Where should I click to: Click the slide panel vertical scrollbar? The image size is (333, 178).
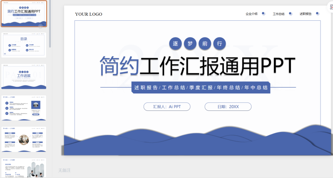click(50, 24)
